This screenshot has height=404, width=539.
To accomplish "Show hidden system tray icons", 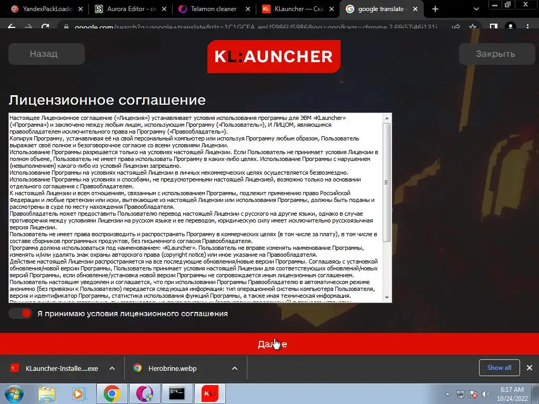I will (447, 394).
